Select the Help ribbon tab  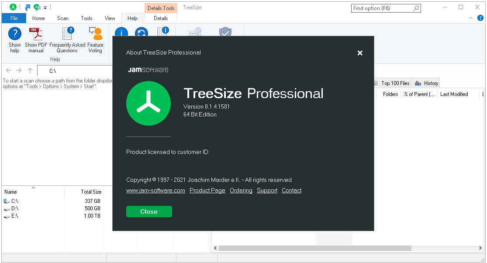(132, 18)
